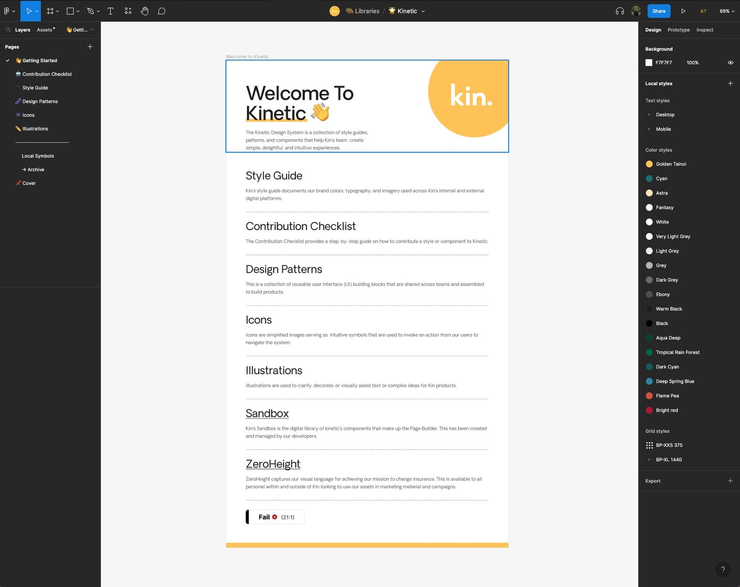Open the help question mark button
The width and height of the screenshot is (740, 587).
click(x=723, y=569)
